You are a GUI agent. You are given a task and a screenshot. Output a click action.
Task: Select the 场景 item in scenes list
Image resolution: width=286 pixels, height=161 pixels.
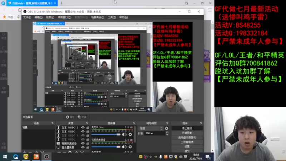click(38, 127)
